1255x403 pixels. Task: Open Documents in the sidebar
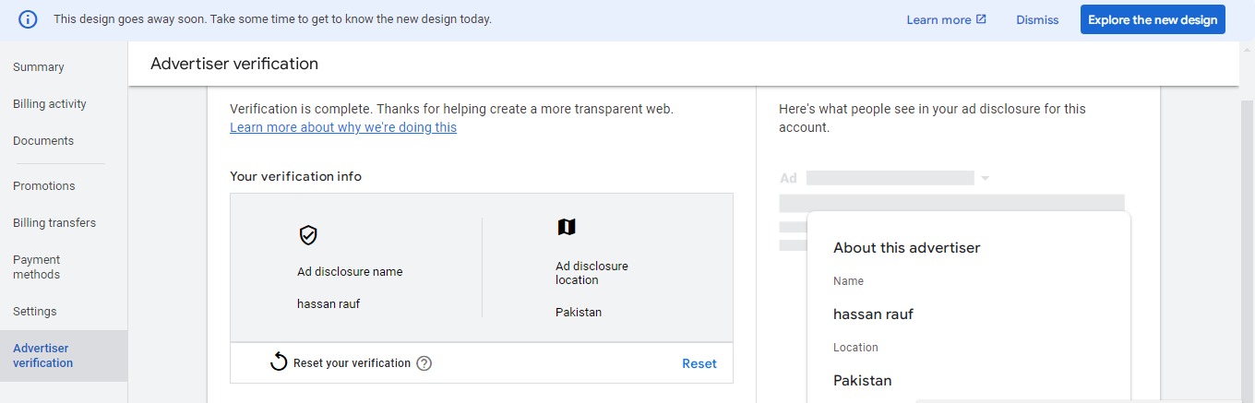click(x=43, y=141)
